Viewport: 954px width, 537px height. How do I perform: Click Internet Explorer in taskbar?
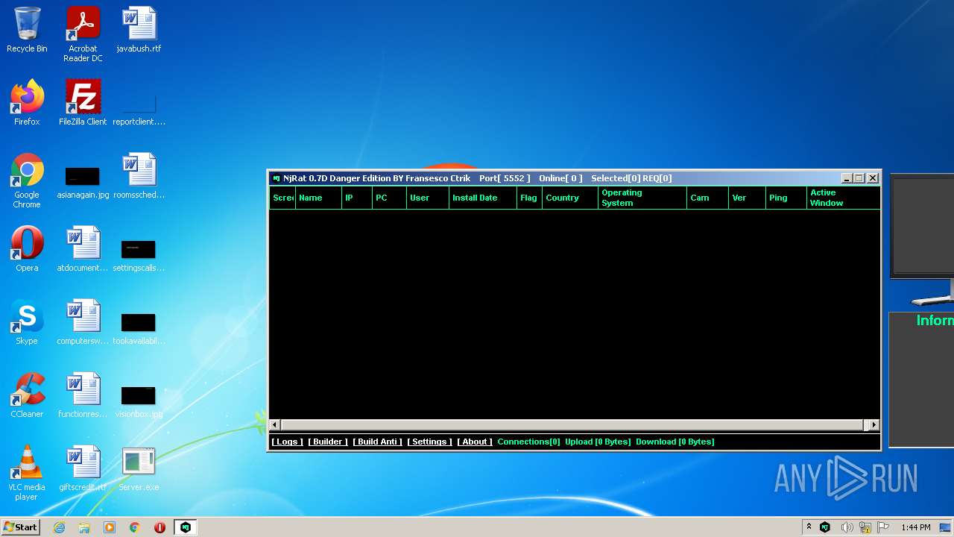(x=60, y=527)
